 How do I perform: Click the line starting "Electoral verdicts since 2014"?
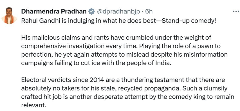click(x=123, y=80)
